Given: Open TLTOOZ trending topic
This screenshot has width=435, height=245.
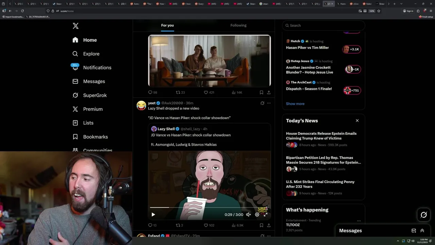Looking at the screenshot, I should coord(293,225).
